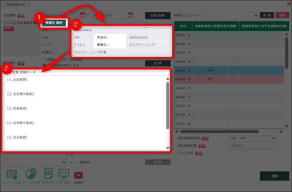Screen dimensions: 292x192
Task: Switch to the 技能実習日誌 tab
Action: click(16, 5)
